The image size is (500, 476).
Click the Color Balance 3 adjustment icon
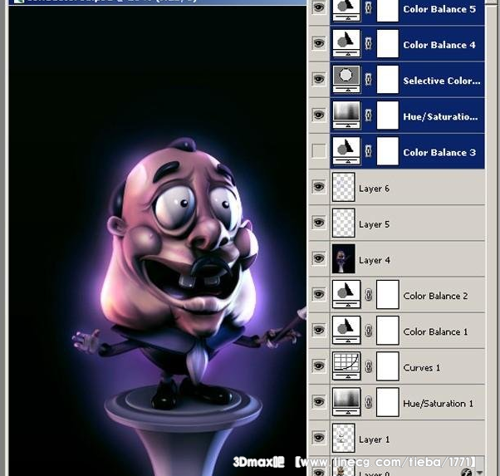[346, 151]
